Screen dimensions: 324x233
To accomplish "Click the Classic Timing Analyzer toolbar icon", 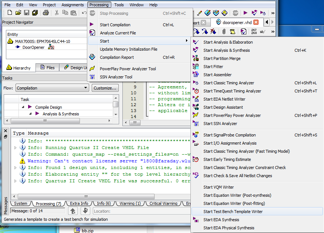I will tap(263, 13).
